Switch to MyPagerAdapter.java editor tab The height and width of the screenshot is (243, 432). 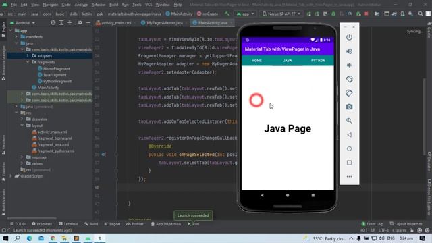coord(164,23)
